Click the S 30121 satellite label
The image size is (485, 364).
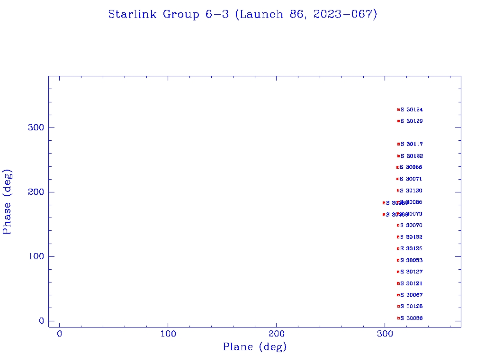coord(412,283)
